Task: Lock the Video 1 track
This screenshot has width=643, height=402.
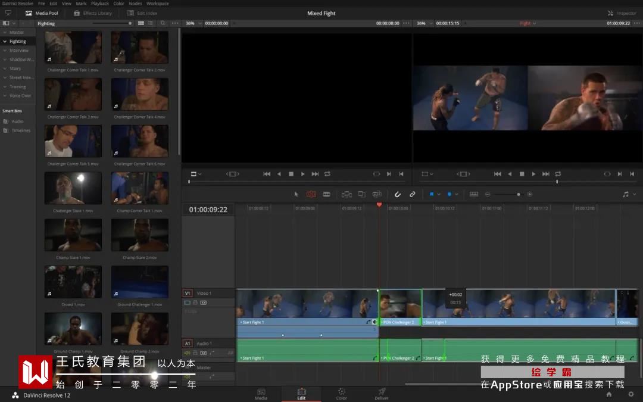Action: point(196,303)
